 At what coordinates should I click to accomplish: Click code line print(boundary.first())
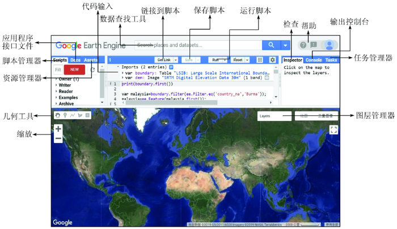pos(147,84)
